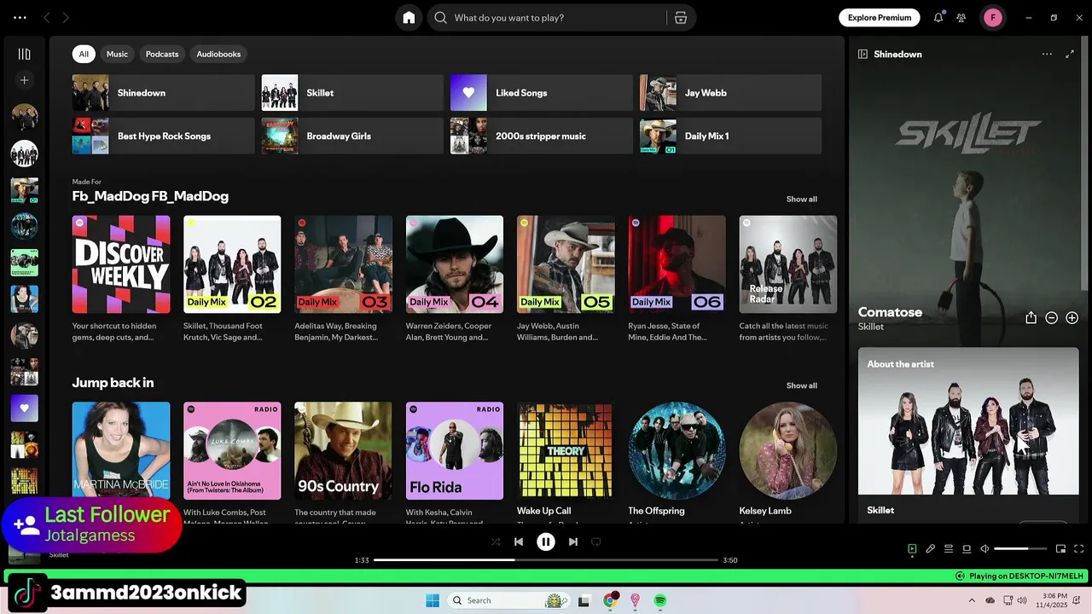Select the All filter chip

(84, 54)
